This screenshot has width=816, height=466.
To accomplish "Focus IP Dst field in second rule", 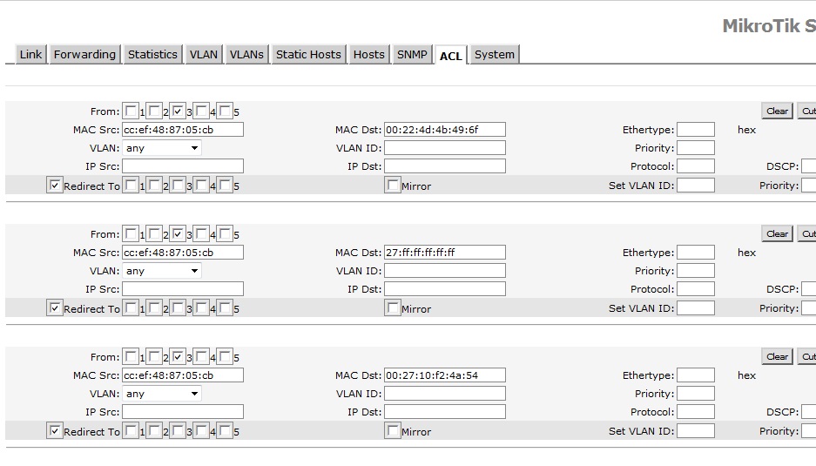I will 445,289.
